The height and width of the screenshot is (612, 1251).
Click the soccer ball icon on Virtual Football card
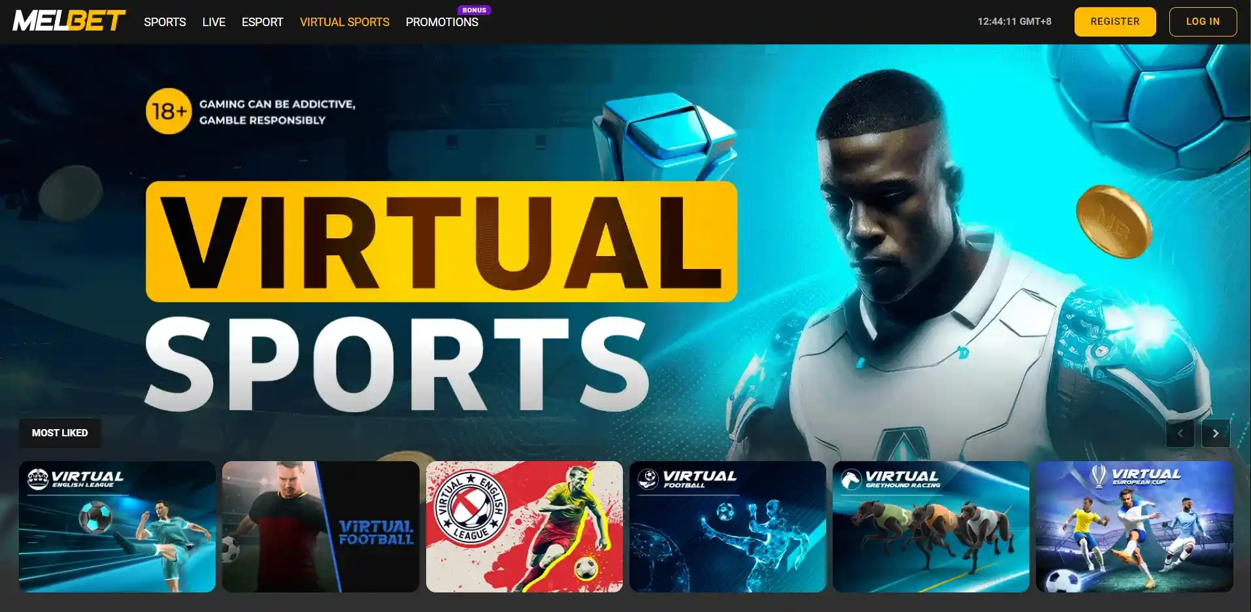pos(648,479)
